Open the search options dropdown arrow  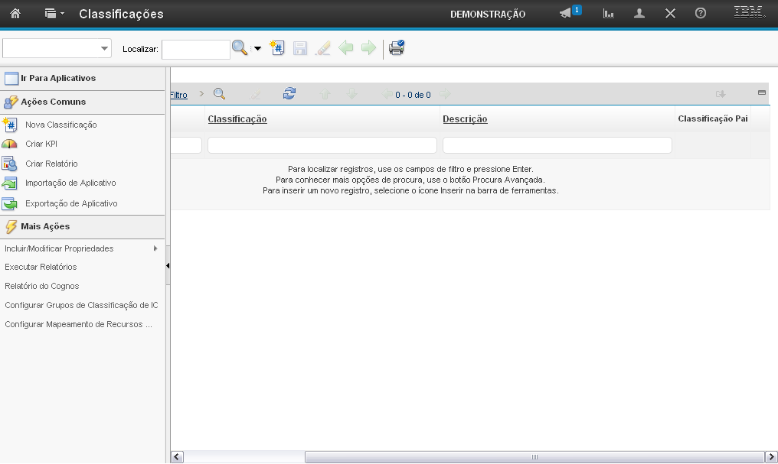click(257, 49)
